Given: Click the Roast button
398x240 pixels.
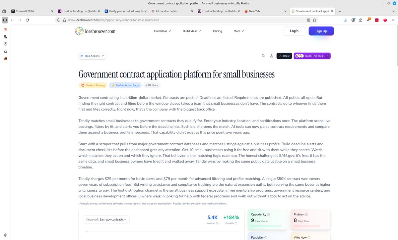Looking at the screenshot, I should (284, 56).
